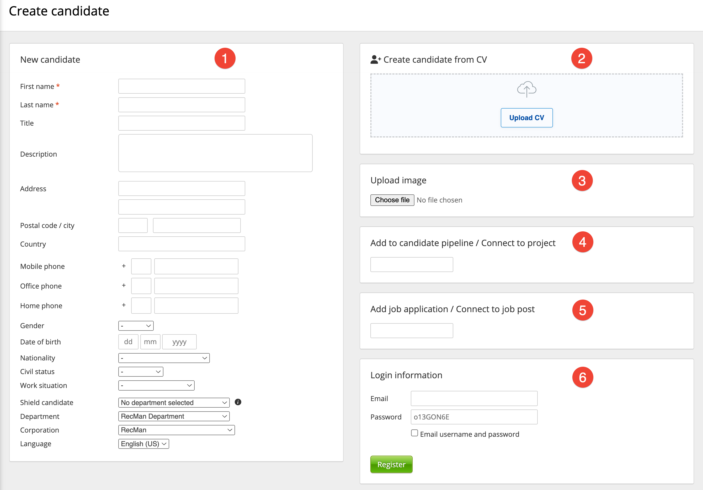This screenshot has width=703, height=490.
Task: Click red badge number 5
Action: (x=582, y=310)
